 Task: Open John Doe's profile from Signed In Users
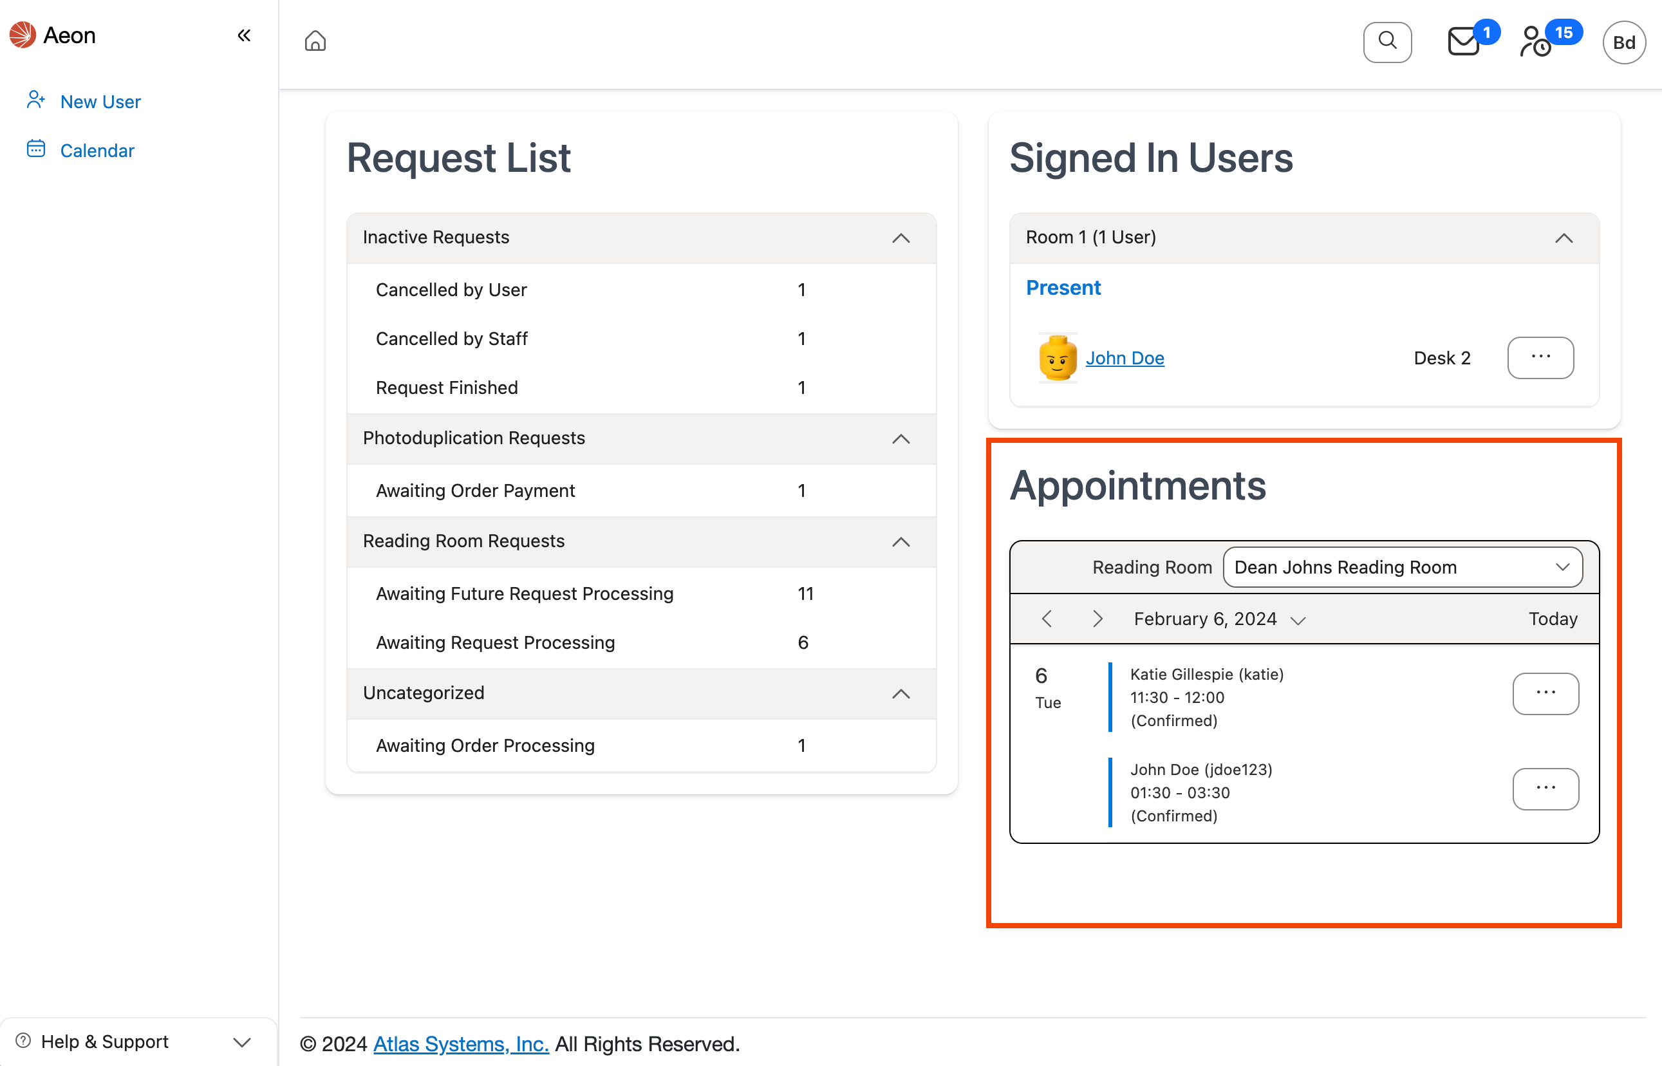pyautogui.click(x=1124, y=358)
